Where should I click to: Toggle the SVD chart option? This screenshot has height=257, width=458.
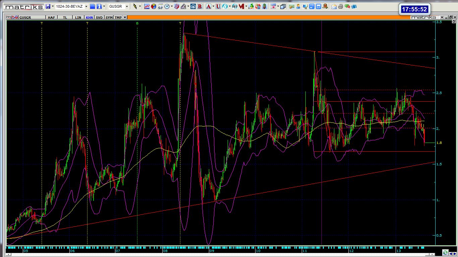point(99,17)
